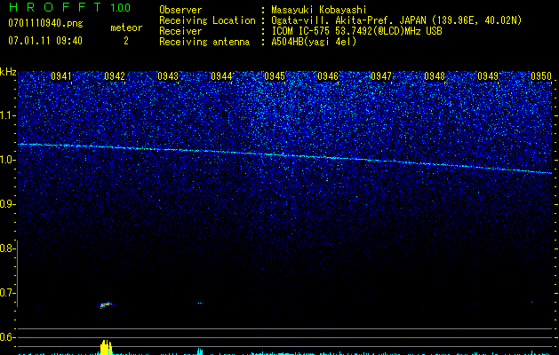Click the yellow signal-strength peak at bottom
This screenshot has width=559, height=355.
pyautogui.click(x=106, y=347)
